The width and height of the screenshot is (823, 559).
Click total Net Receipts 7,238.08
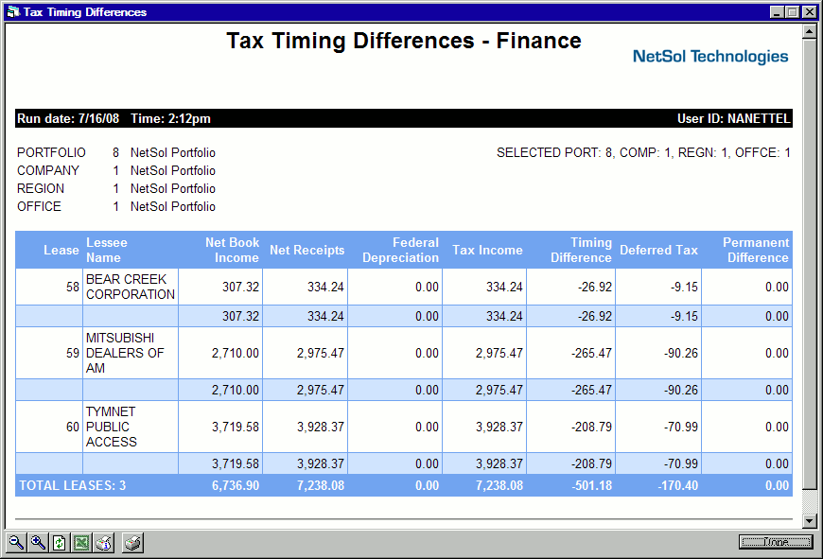pos(321,485)
